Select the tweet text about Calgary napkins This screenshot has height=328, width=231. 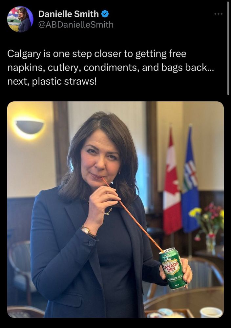(111, 67)
